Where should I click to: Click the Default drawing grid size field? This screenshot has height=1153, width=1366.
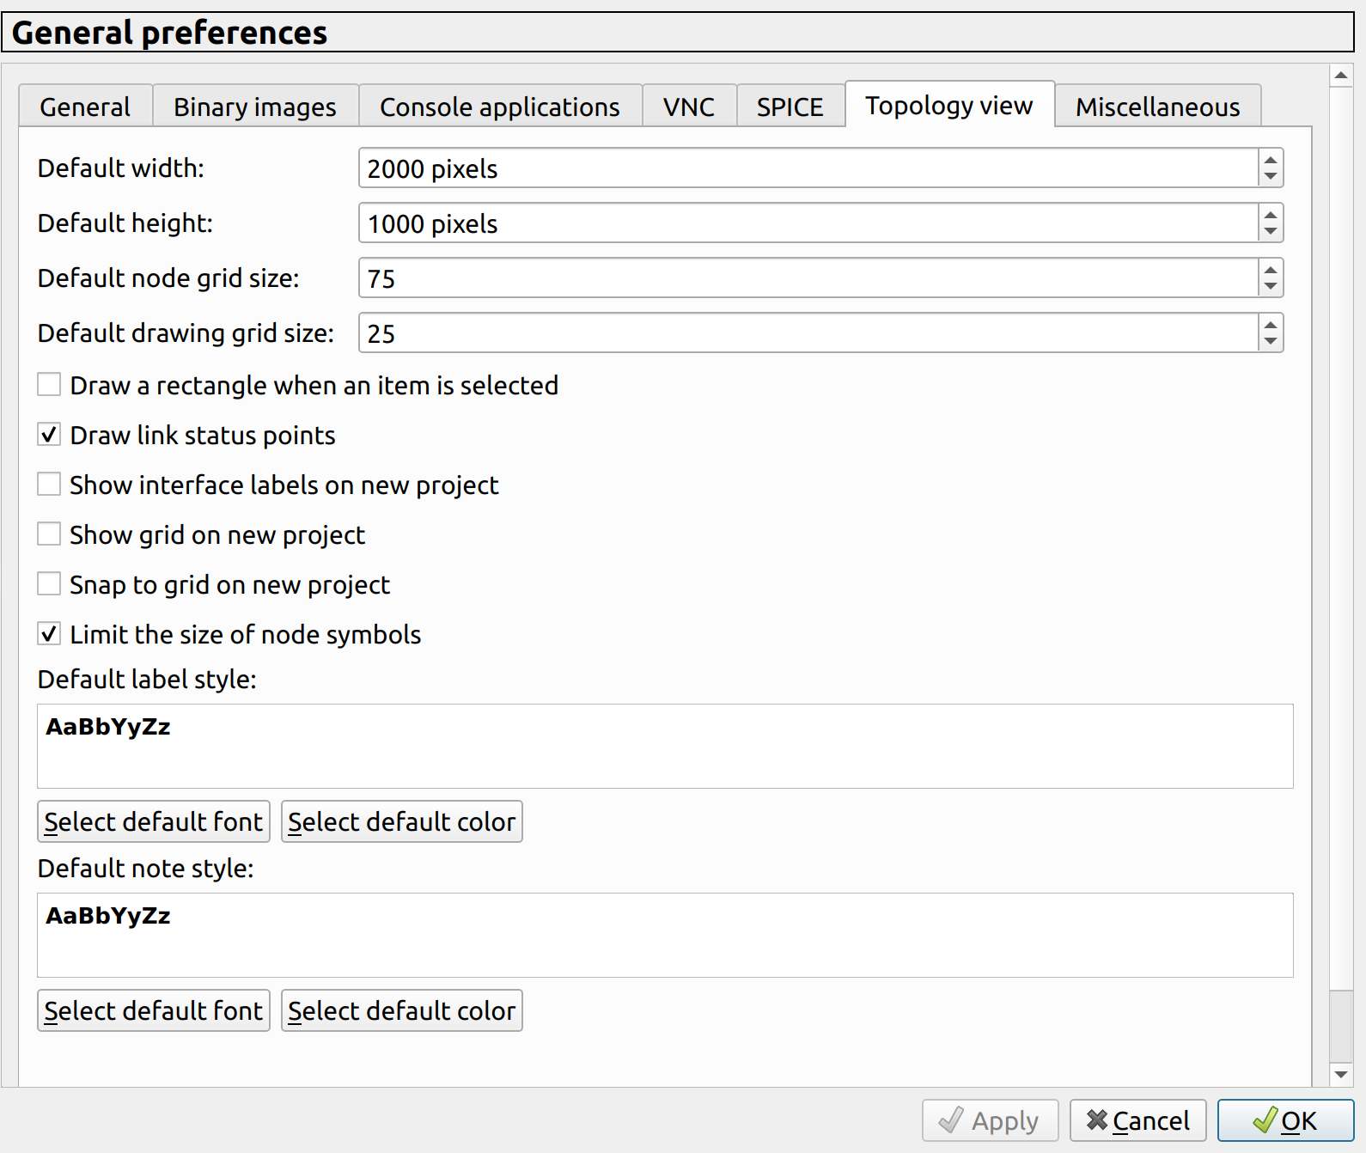(773, 333)
